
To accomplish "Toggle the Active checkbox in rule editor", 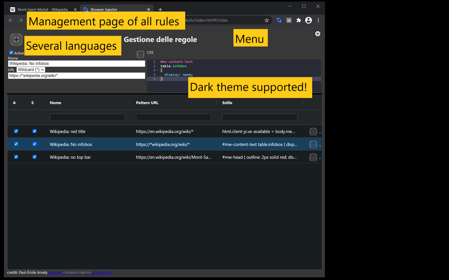I will coord(11,52).
